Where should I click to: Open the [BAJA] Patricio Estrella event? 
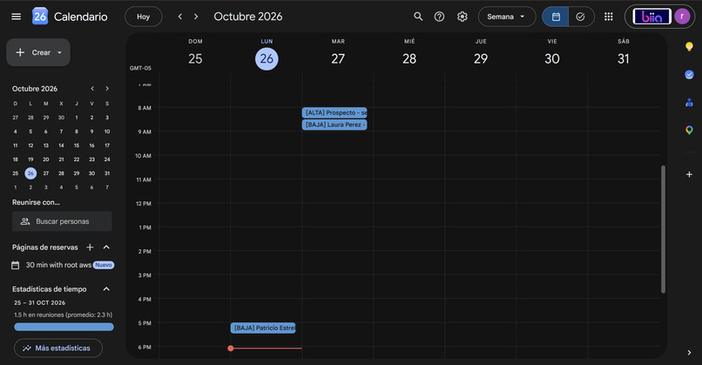point(263,328)
